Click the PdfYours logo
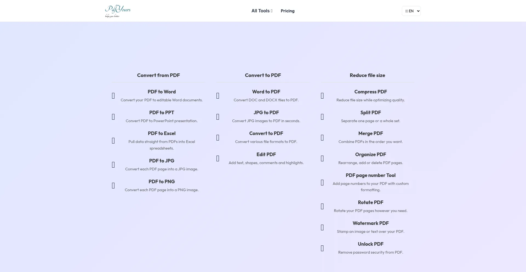 pos(118,11)
